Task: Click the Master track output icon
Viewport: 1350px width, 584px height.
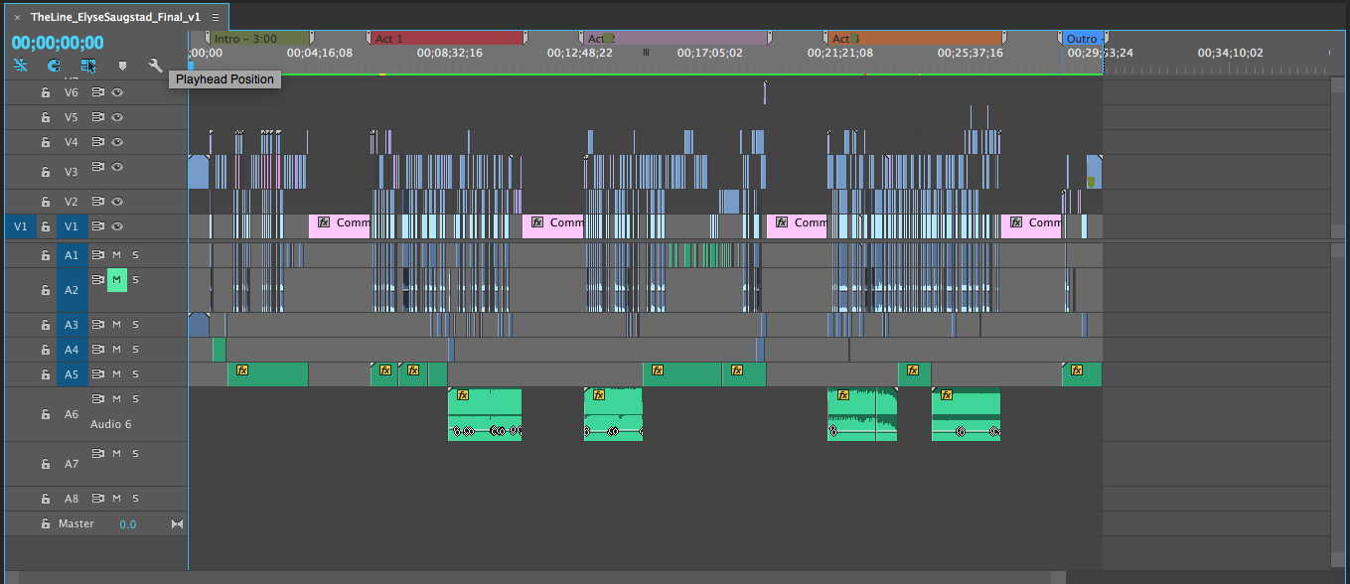Action: tap(177, 523)
